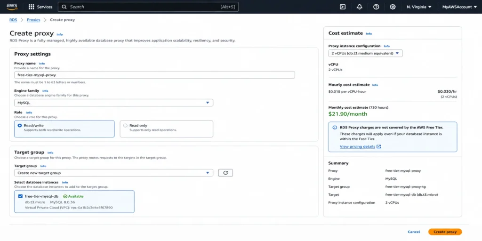Focus the top Search bar
Viewport: 482px width, 241px height.
[x=148, y=7]
